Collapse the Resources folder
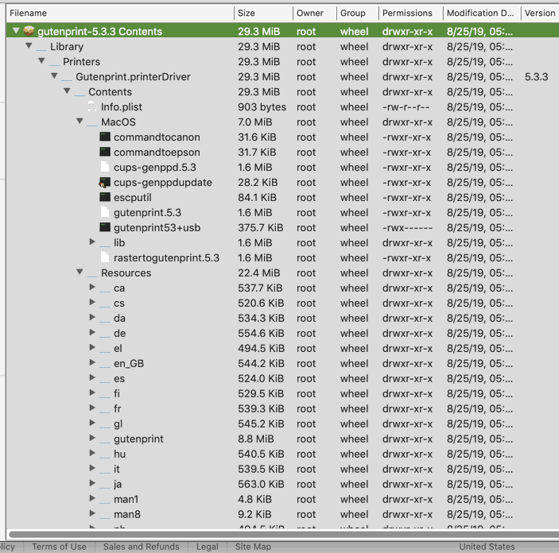The image size is (559, 553). pos(80,273)
